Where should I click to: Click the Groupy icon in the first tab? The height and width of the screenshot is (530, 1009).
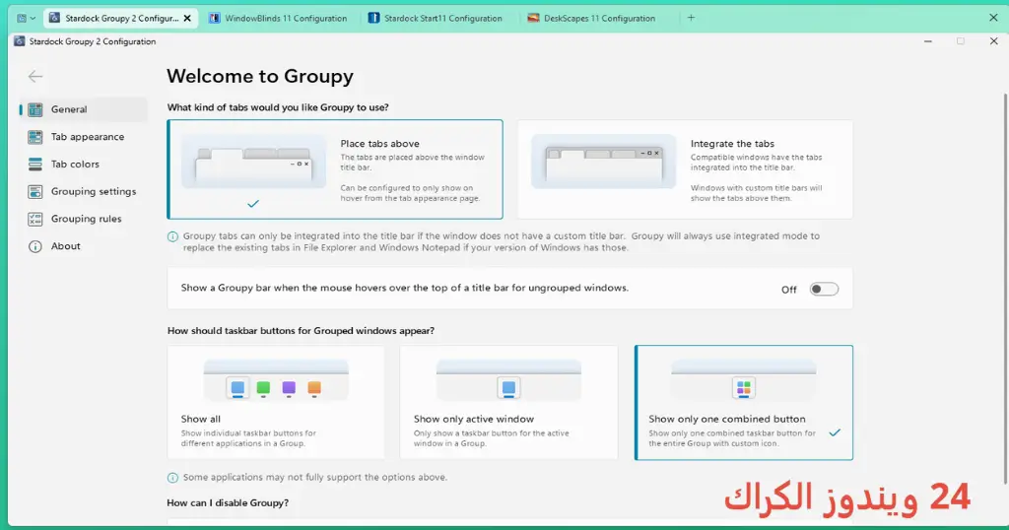tap(55, 18)
